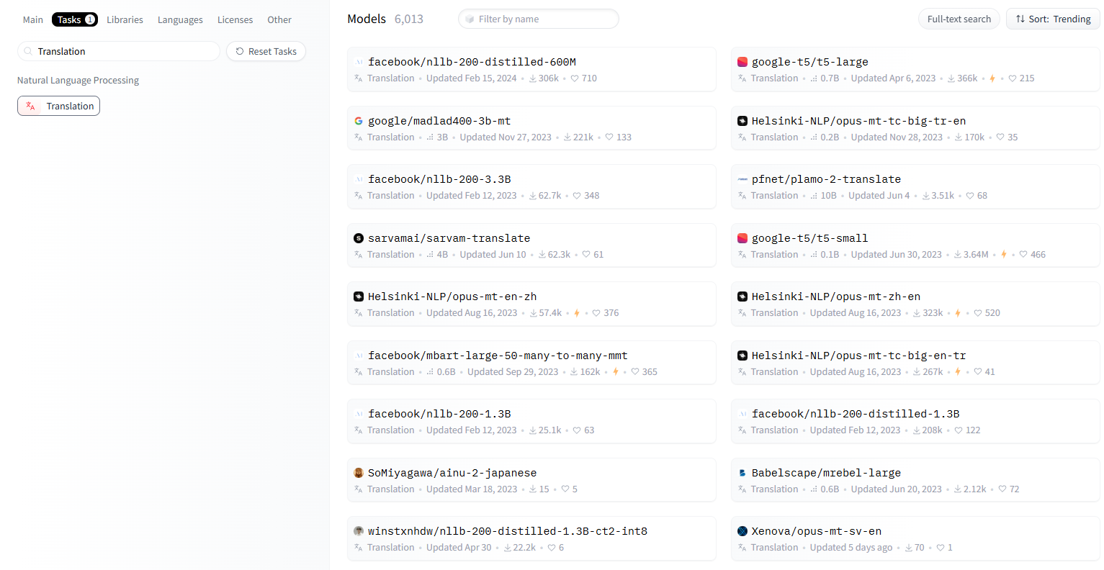Screen dimensions: 1104x570
Task: Click the Xenova avatar beside opus-mt-sv-en
Action: (742, 531)
